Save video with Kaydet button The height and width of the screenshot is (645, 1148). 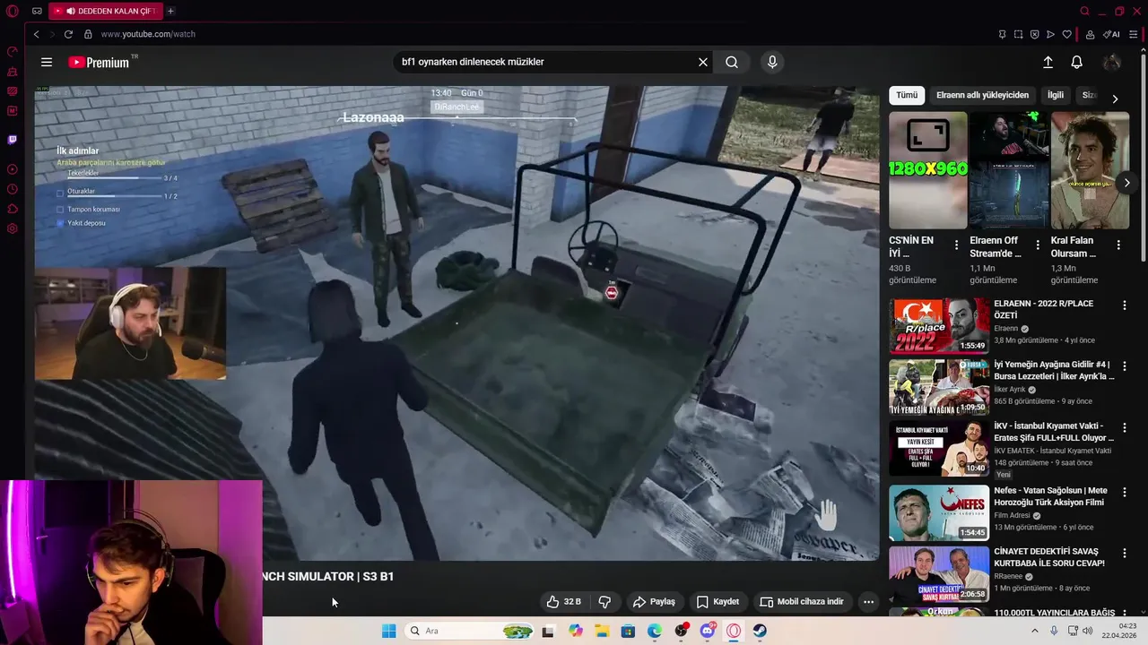[x=717, y=601]
